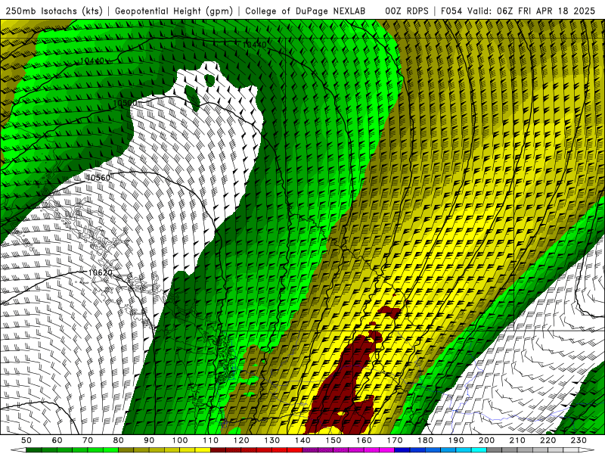The image size is (605, 454).
Task: Click the 140 knot scale label
Action: tap(302, 440)
